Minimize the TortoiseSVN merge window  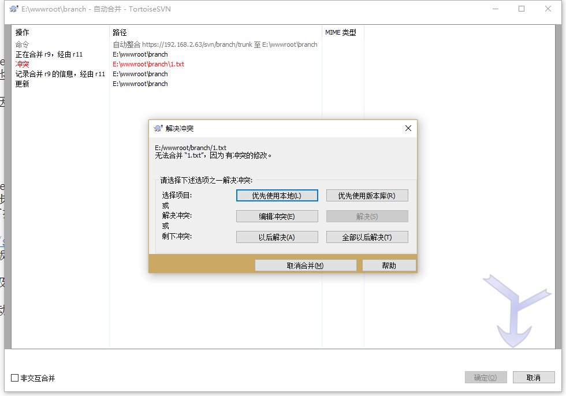496,9
